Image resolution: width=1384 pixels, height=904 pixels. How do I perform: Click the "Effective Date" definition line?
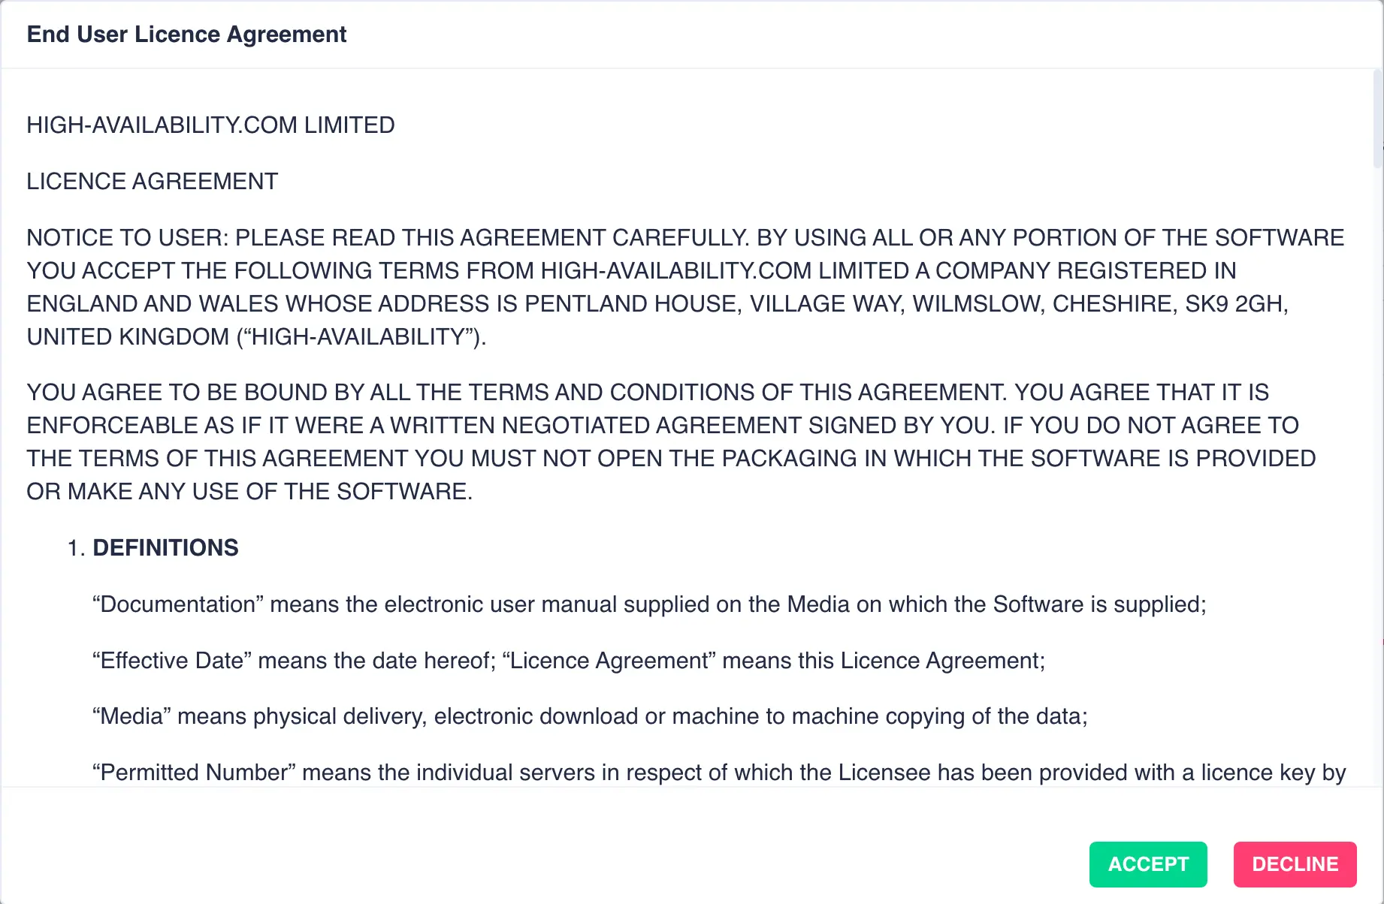click(x=569, y=660)
